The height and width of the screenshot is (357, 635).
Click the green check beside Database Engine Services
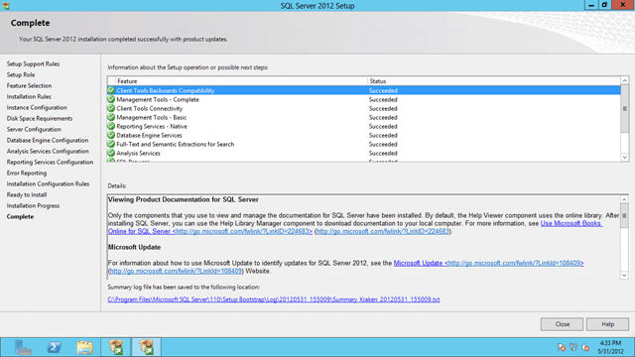(x=111, y=135)
